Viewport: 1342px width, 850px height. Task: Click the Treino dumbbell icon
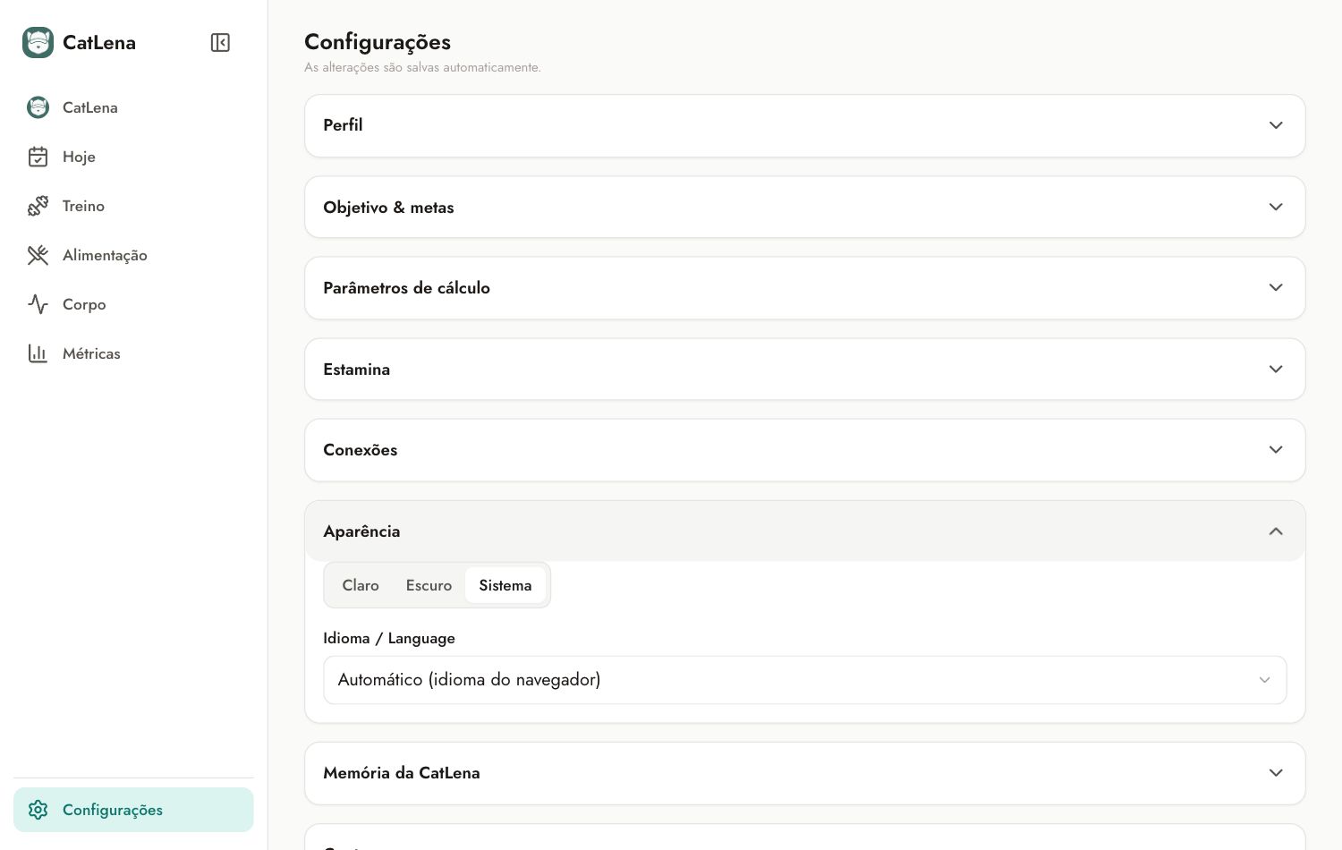click(38, 206)
